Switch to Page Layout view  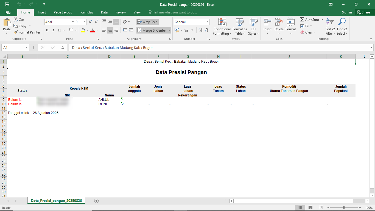click(310, 208)
